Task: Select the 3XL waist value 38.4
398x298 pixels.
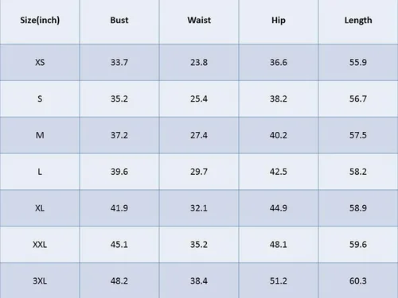Action: pos(199,281)
